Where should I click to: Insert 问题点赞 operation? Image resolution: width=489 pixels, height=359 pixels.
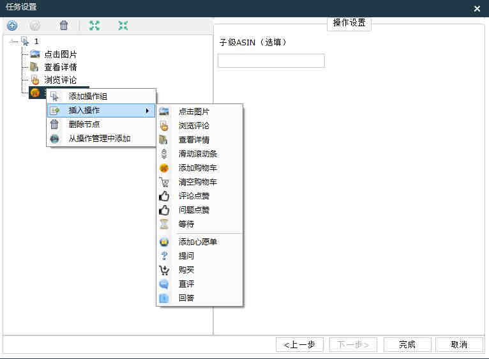click(x=200, y=210)
